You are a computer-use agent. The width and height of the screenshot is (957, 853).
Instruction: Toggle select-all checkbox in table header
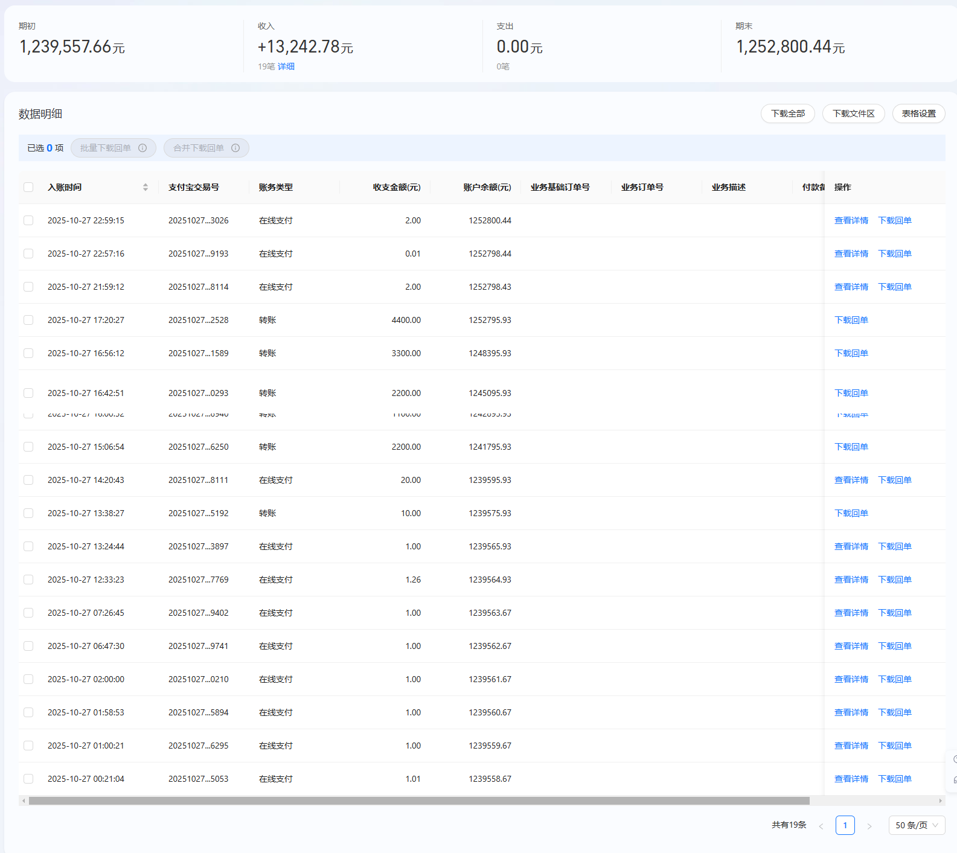coord(28,187)
